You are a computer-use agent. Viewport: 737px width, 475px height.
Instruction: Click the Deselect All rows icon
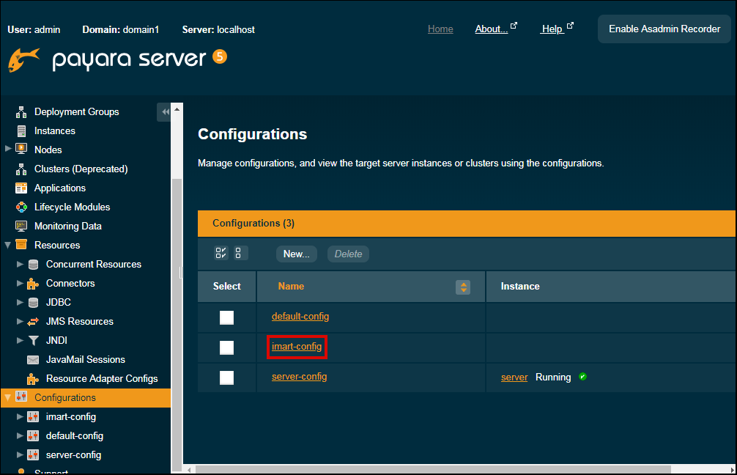click(x=241, y=254)
